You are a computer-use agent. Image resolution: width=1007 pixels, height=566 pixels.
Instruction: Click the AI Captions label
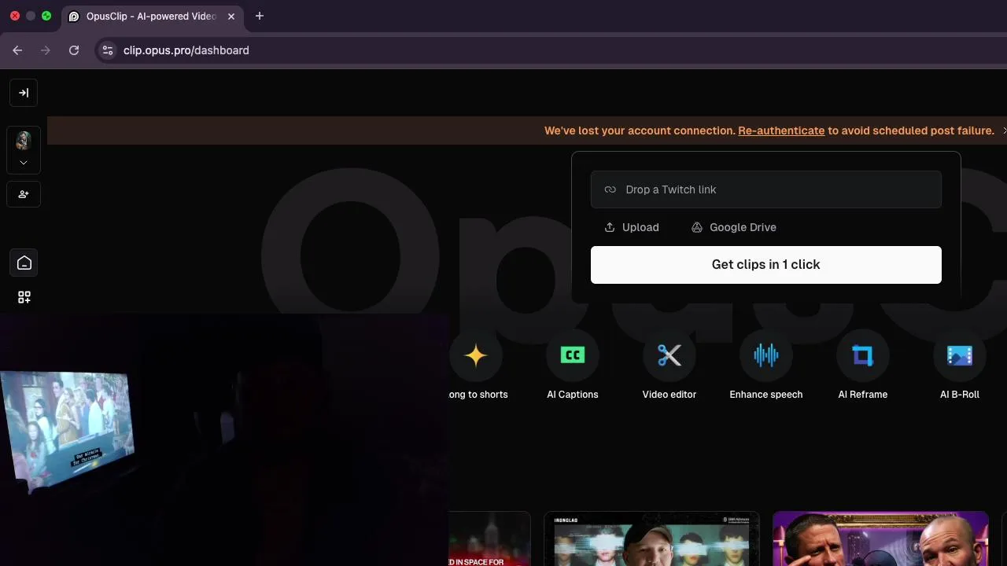pyautogui.click(x=573, y=395)
